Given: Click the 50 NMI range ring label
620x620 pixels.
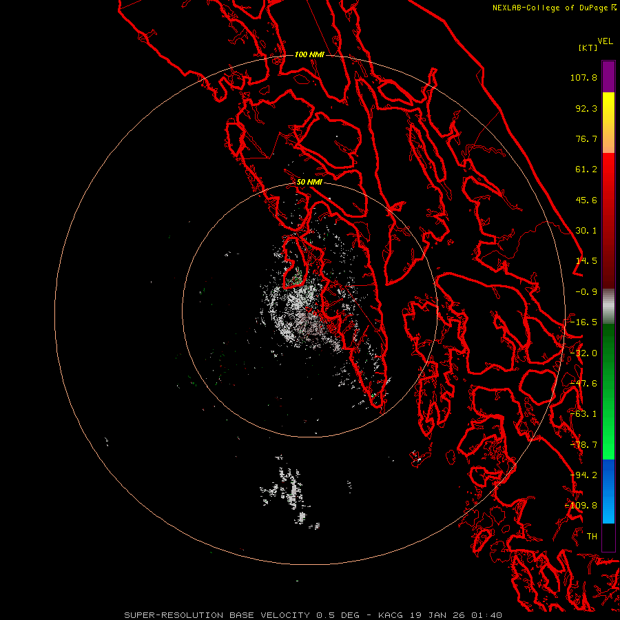Looking at the screenshot, I should pyautogui.click(x=309, y=182).
